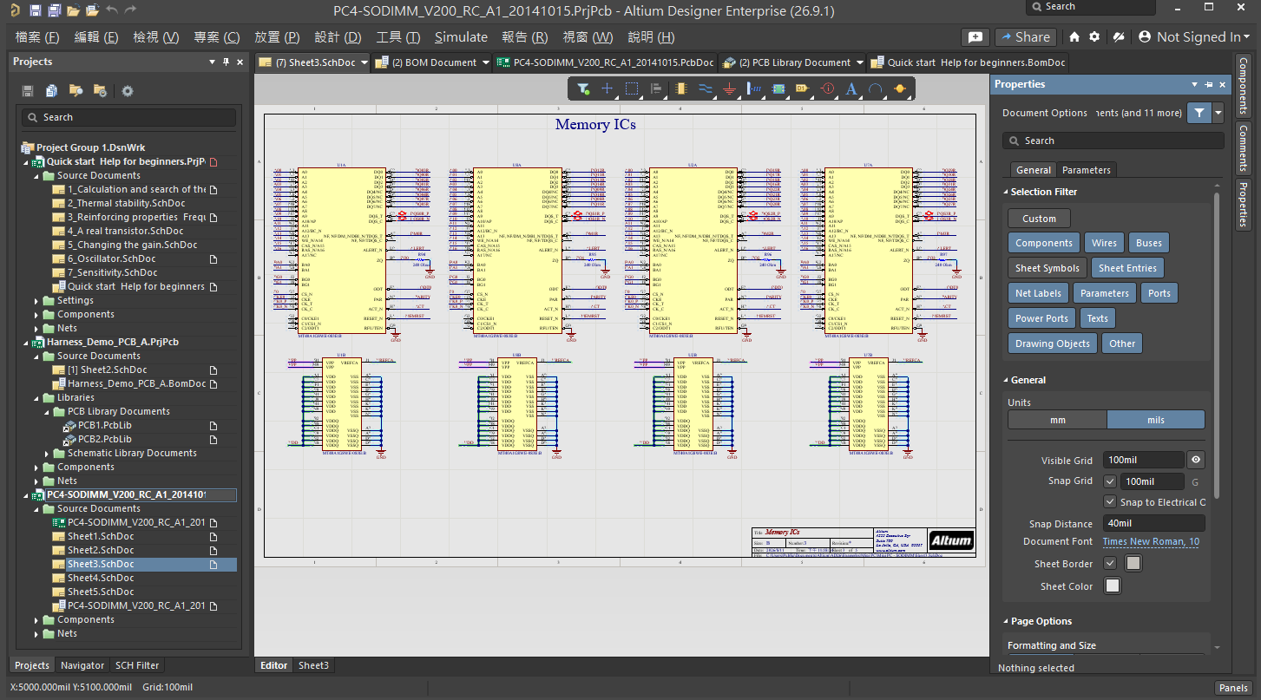Expand the Schematic Library Documents folder
Viewport: 1261px width, 700px height.
point(48,454)
